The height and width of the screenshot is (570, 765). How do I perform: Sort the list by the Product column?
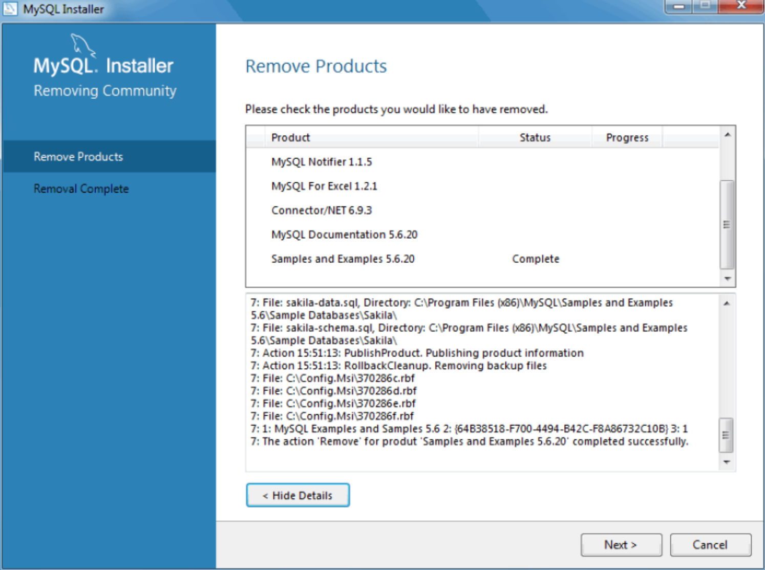tap(290, 137)
